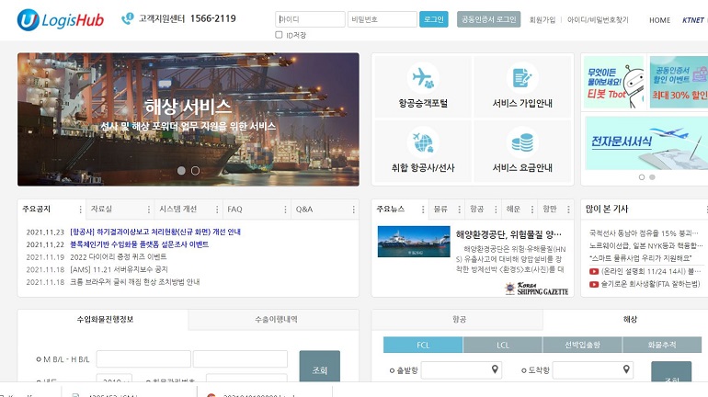
Task: Open more menu dots beside 자료실
Action: (x=149, y=210)
